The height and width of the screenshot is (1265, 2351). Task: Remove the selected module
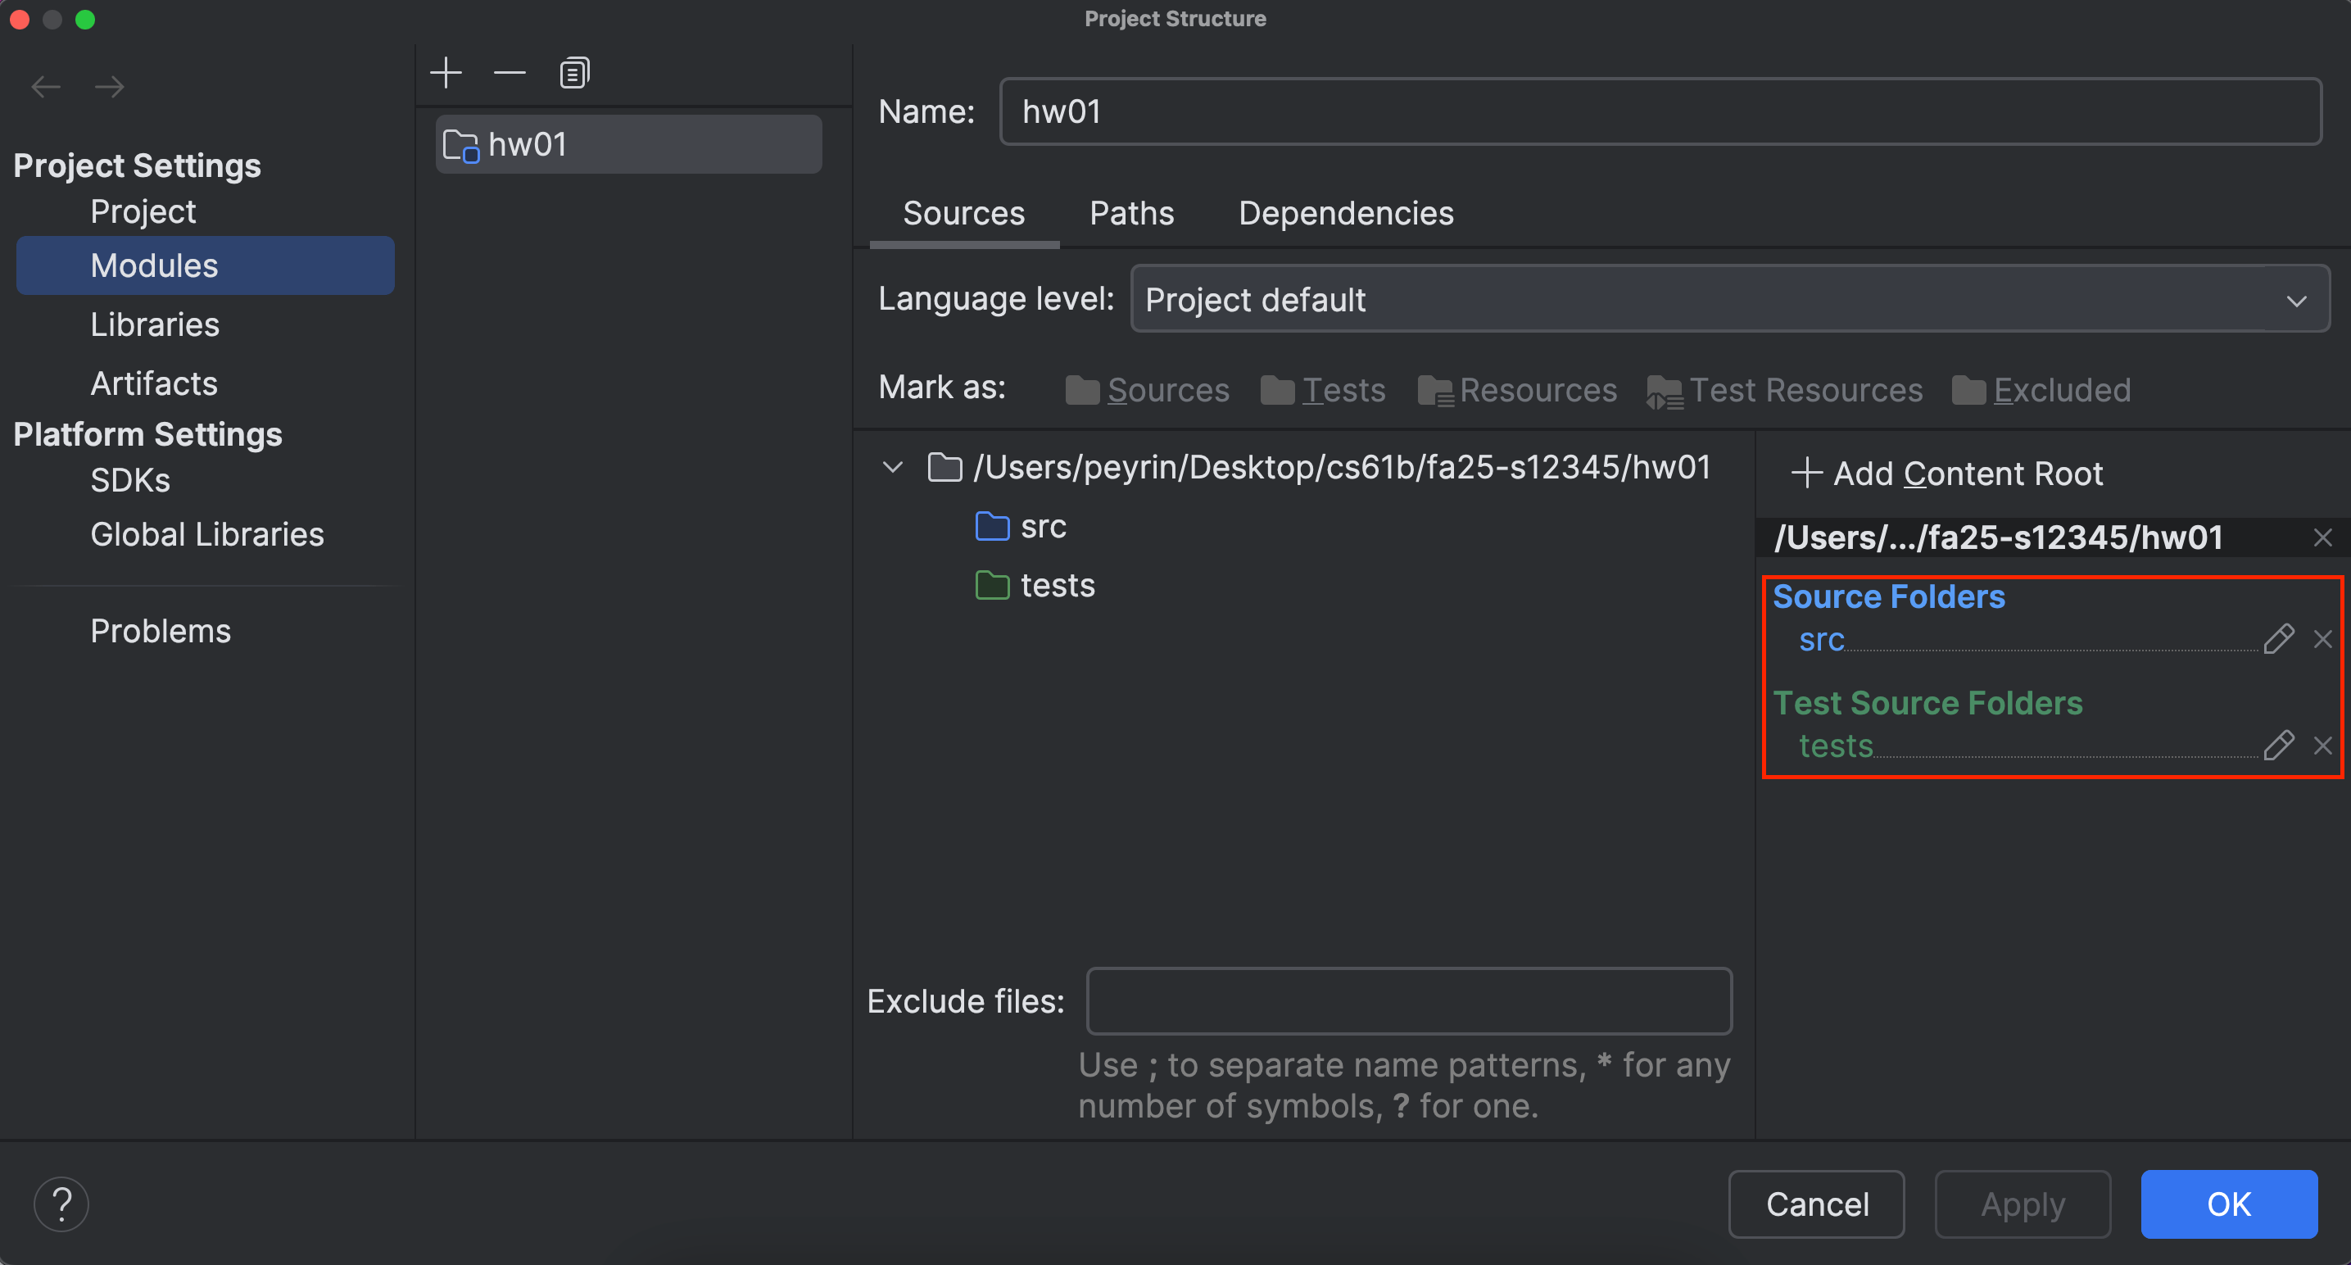coord(509,73)
